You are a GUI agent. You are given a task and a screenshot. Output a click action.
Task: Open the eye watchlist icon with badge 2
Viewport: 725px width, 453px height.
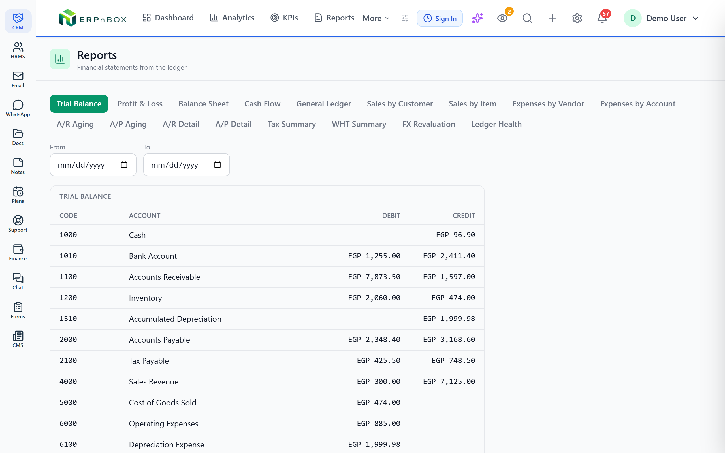(x=502, y=18)
